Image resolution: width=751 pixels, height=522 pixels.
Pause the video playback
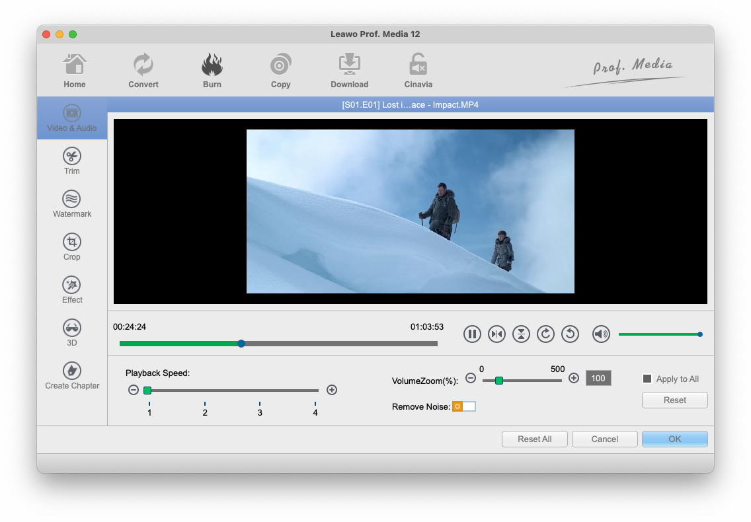[472, 334]
